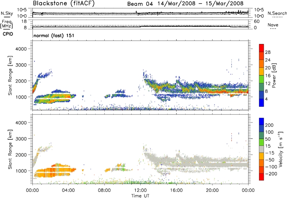Click the "1000" tick on the velocity panel
The width and height of the screenshot is (287, 198).
coord(21,171)
